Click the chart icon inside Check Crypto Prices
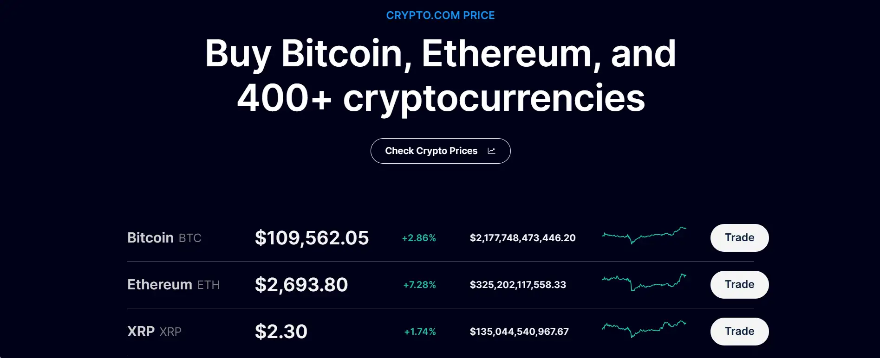This screenshot has height=358, width=880. 491,151
